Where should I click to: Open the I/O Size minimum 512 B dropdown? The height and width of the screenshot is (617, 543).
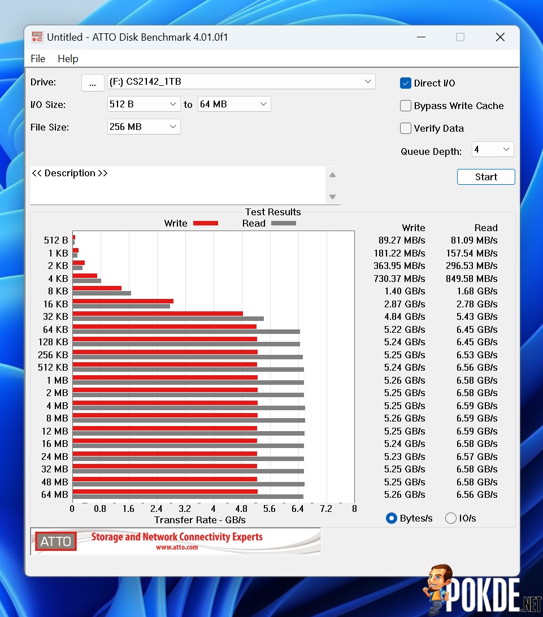pos(144,104)
